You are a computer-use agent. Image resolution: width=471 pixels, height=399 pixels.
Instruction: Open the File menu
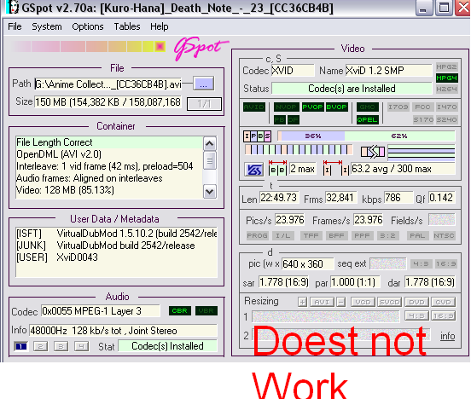tap(15, 26)
